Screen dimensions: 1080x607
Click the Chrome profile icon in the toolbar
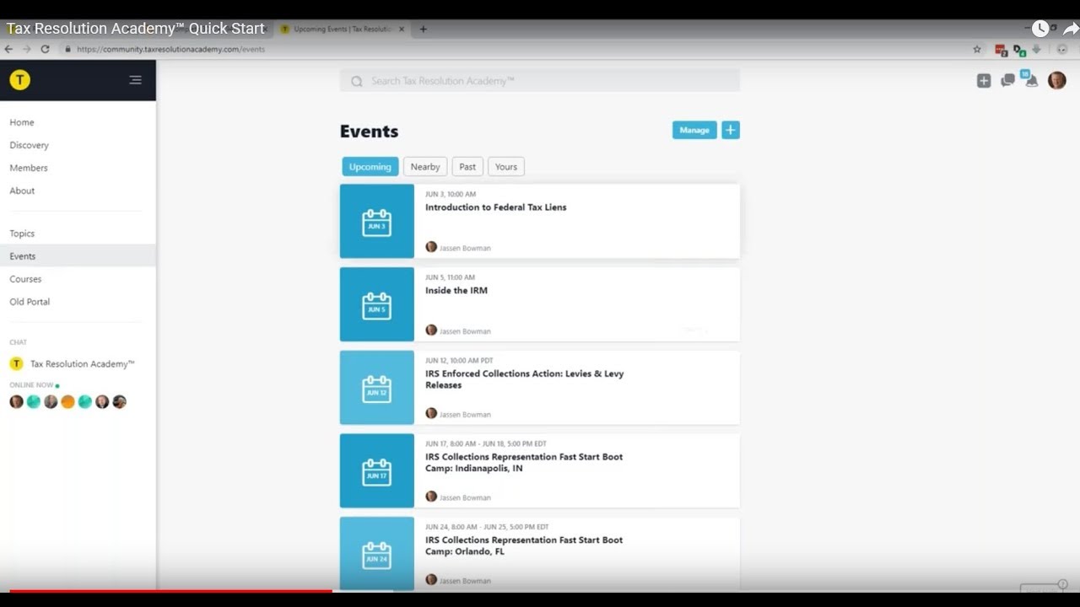pos(1062,50)
